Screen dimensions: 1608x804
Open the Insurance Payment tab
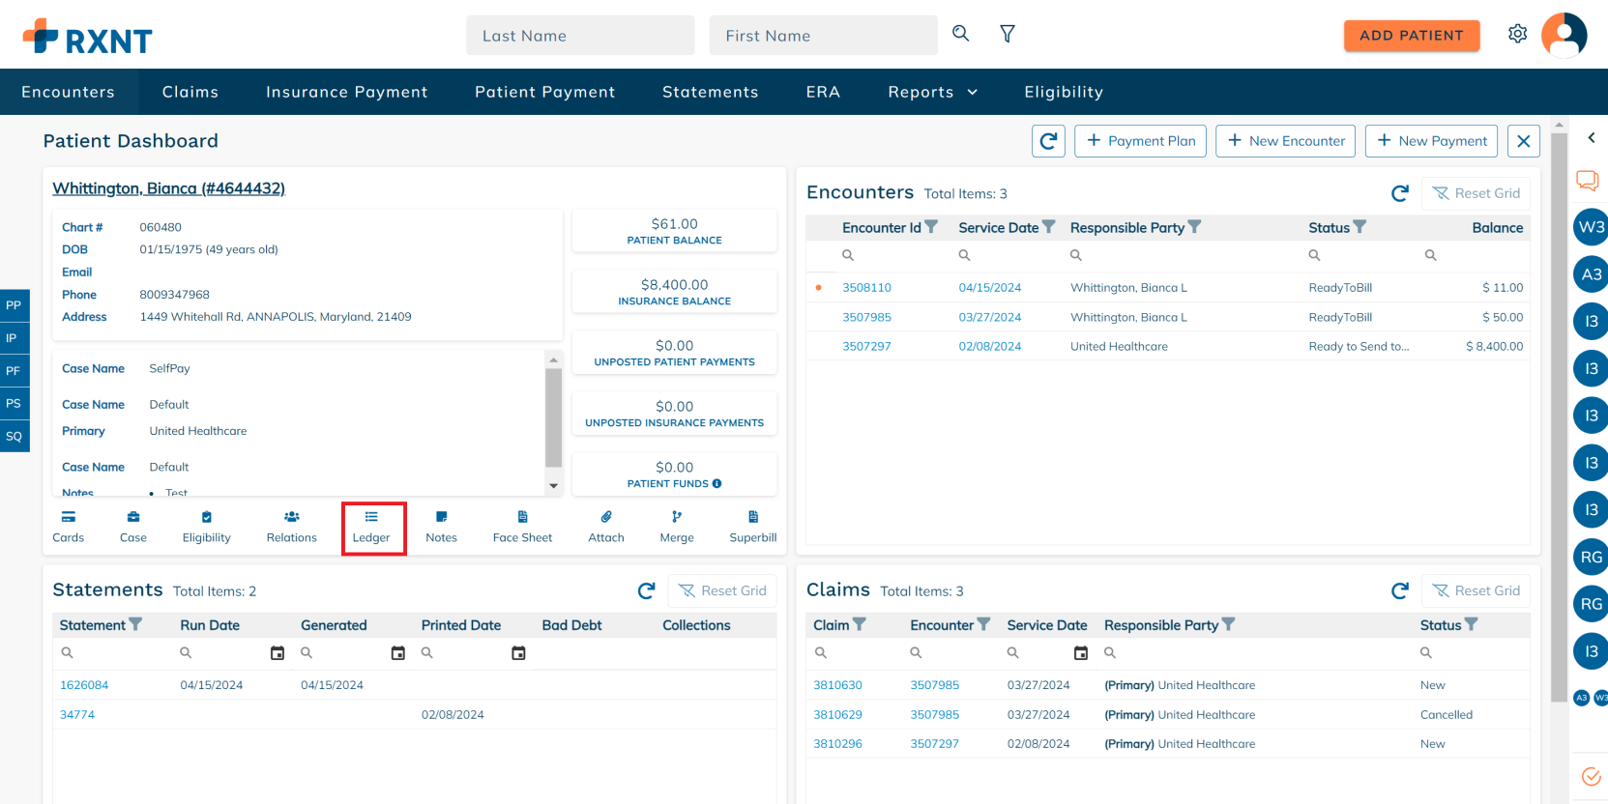pos(346,92)
